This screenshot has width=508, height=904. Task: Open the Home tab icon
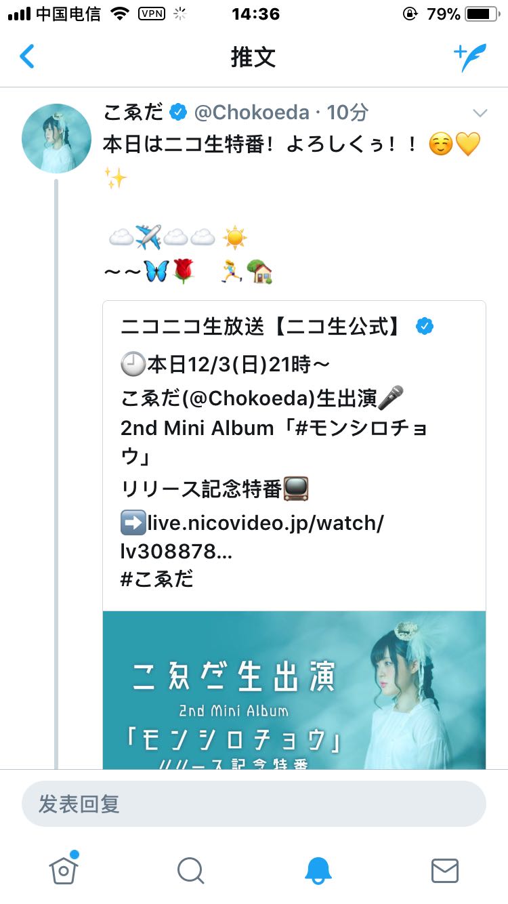[64, 869]
